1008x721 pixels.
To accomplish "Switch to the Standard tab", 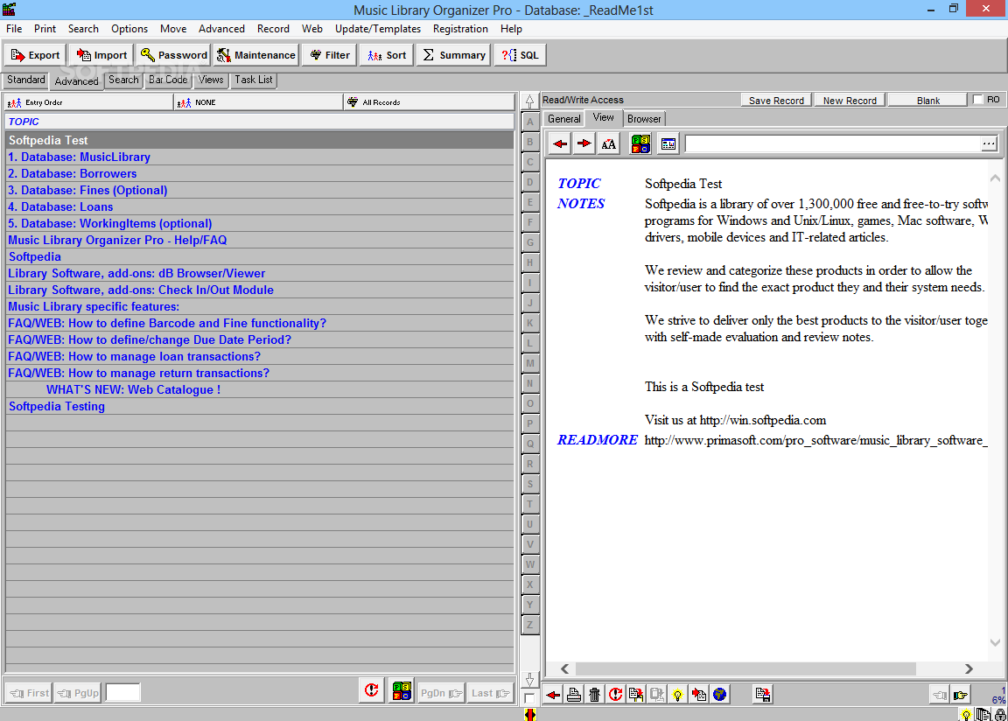I will 25,80.
